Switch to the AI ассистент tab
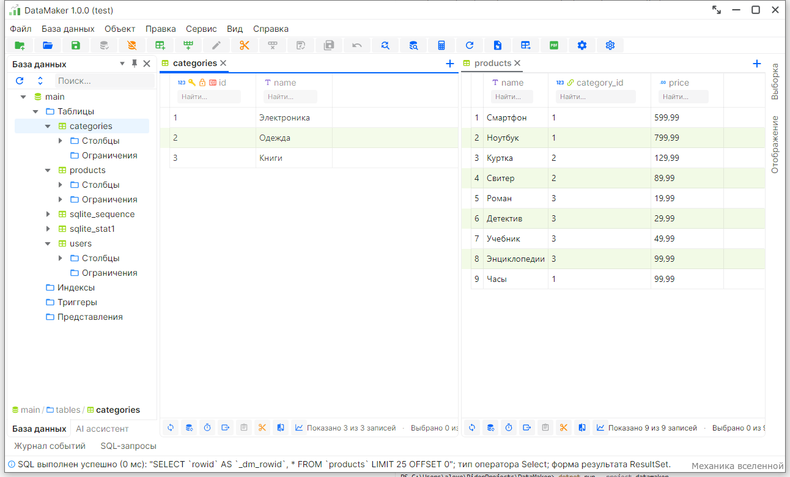 (102, 429)
